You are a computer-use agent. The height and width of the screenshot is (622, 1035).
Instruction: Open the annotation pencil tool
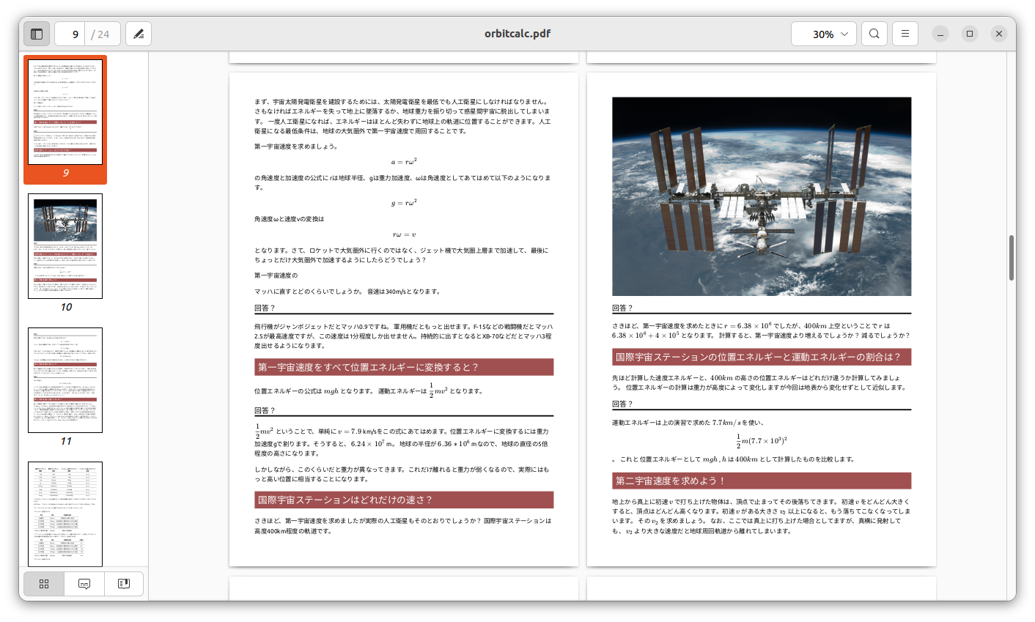tap(139, 34)
